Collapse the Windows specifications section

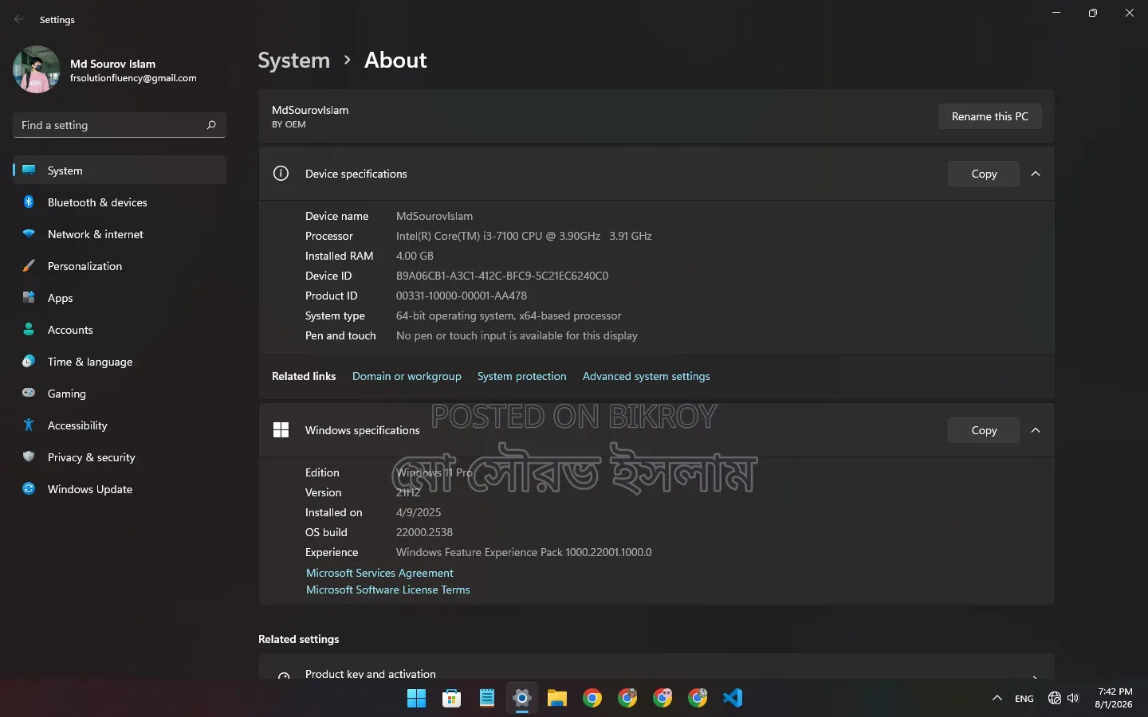[1036, 430]
